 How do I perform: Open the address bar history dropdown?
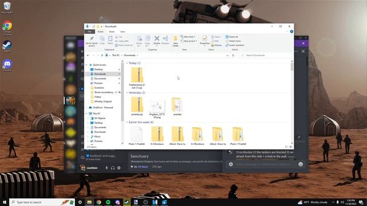click(227, 56)
